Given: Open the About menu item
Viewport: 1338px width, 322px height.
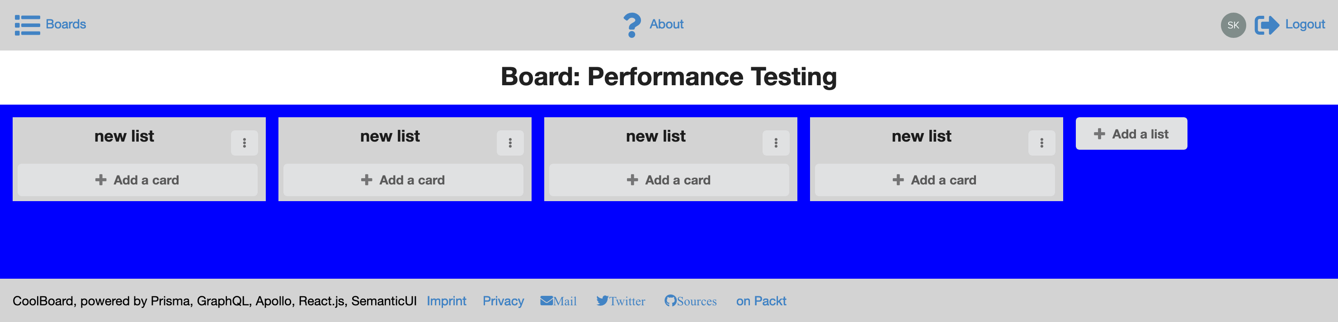Looking at the screenshot, I should point(654,25).
